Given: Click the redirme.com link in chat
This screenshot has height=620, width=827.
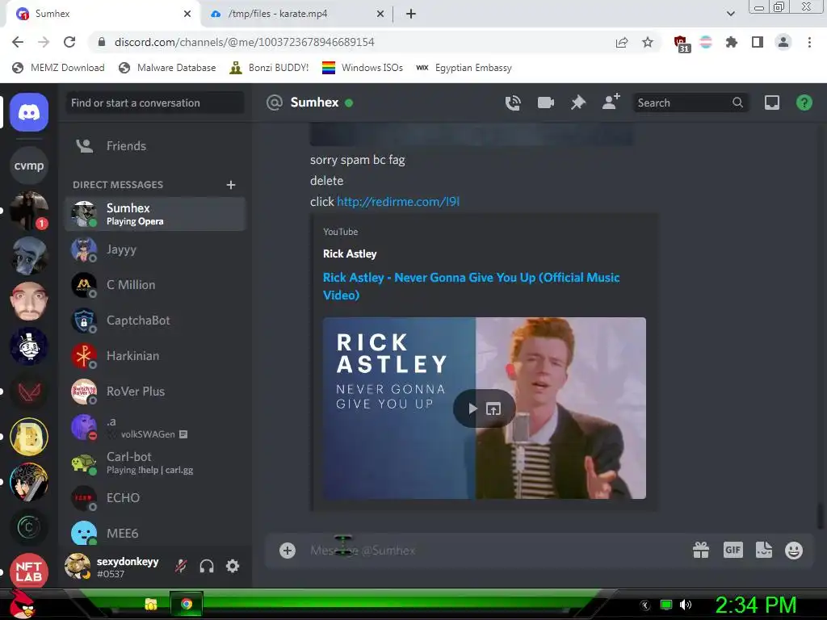Looking at the screenshot, I should 398,202.
